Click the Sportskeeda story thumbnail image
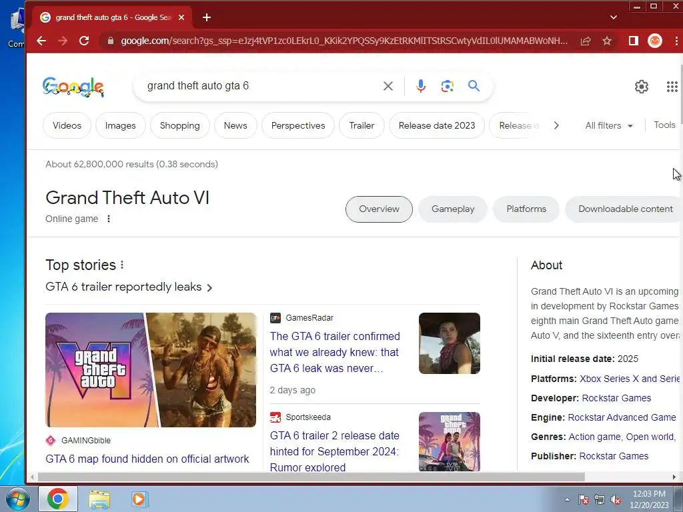 450,442
